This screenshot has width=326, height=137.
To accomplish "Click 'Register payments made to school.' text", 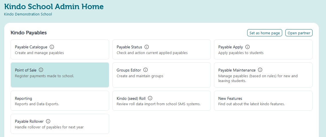I will click(x=44, y=76).
